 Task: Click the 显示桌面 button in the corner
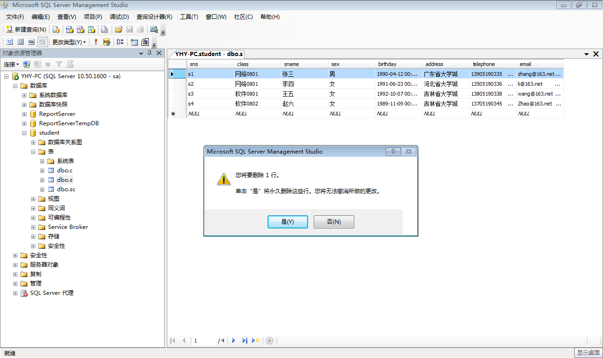click(588, 353)
